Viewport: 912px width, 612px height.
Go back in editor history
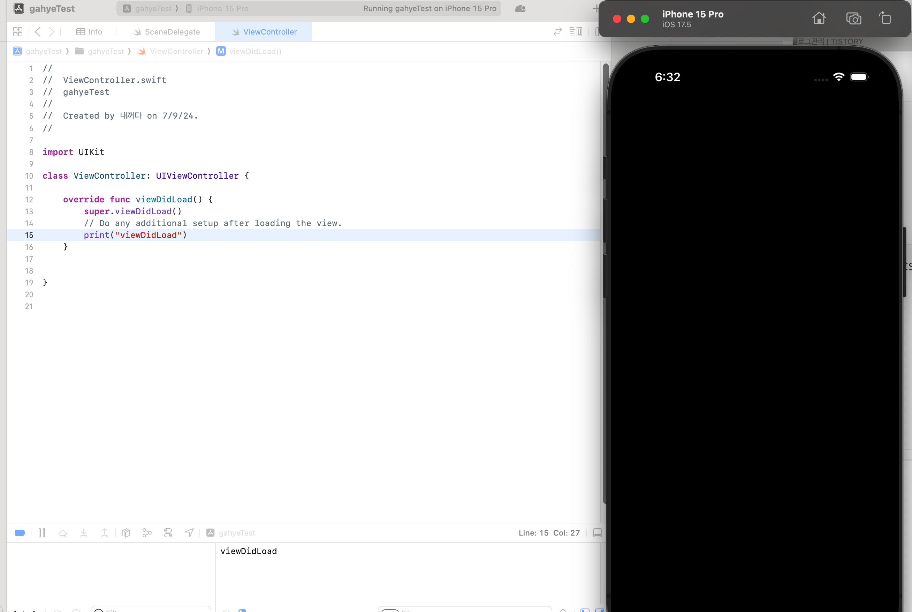(38, 32)
